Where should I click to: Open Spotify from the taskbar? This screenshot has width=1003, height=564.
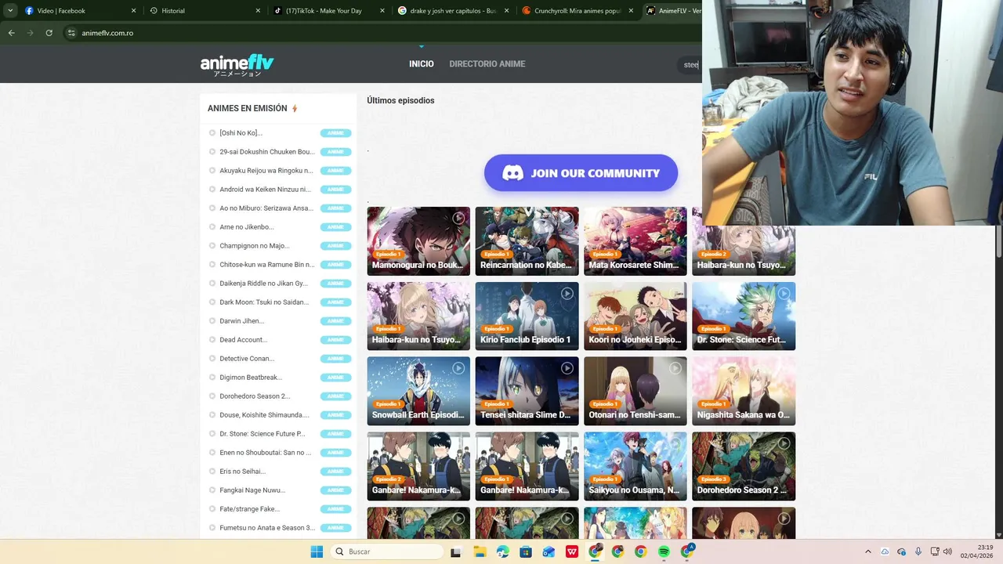pyautogui.click(x=664, y=551)
